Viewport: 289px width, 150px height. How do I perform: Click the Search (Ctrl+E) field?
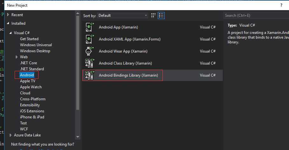256,16
